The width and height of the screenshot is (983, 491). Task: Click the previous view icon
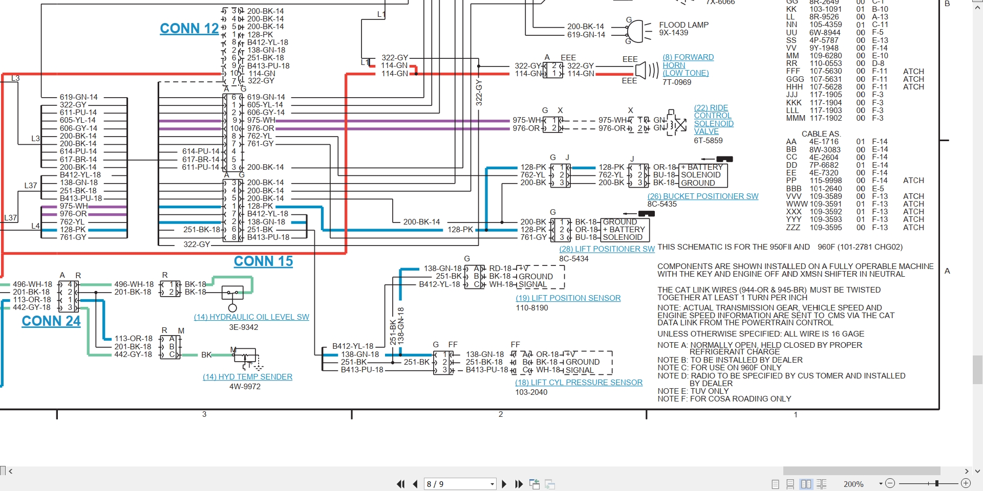coord(535,484)
